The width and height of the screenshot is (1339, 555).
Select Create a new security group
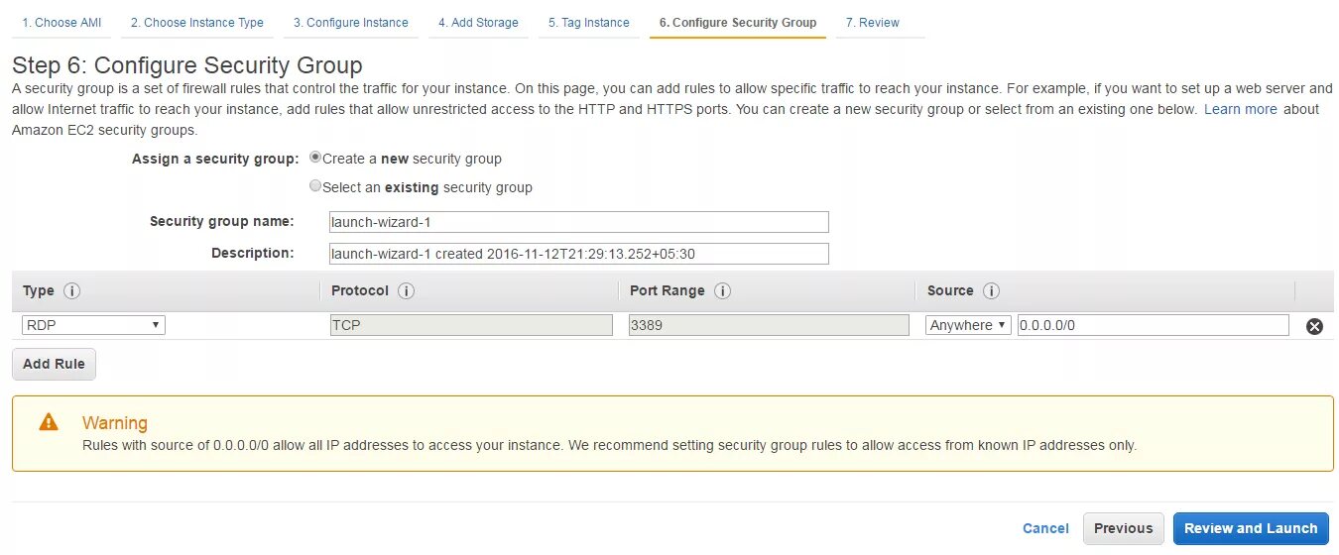click(315, 158)
